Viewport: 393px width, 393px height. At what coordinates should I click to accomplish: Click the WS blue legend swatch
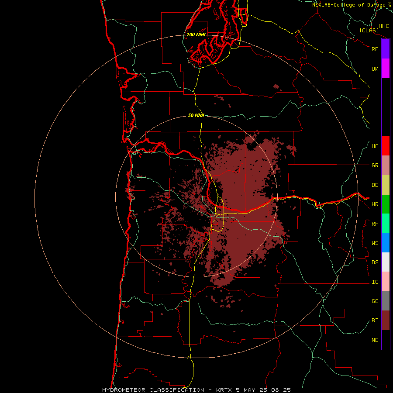[386, 243]
